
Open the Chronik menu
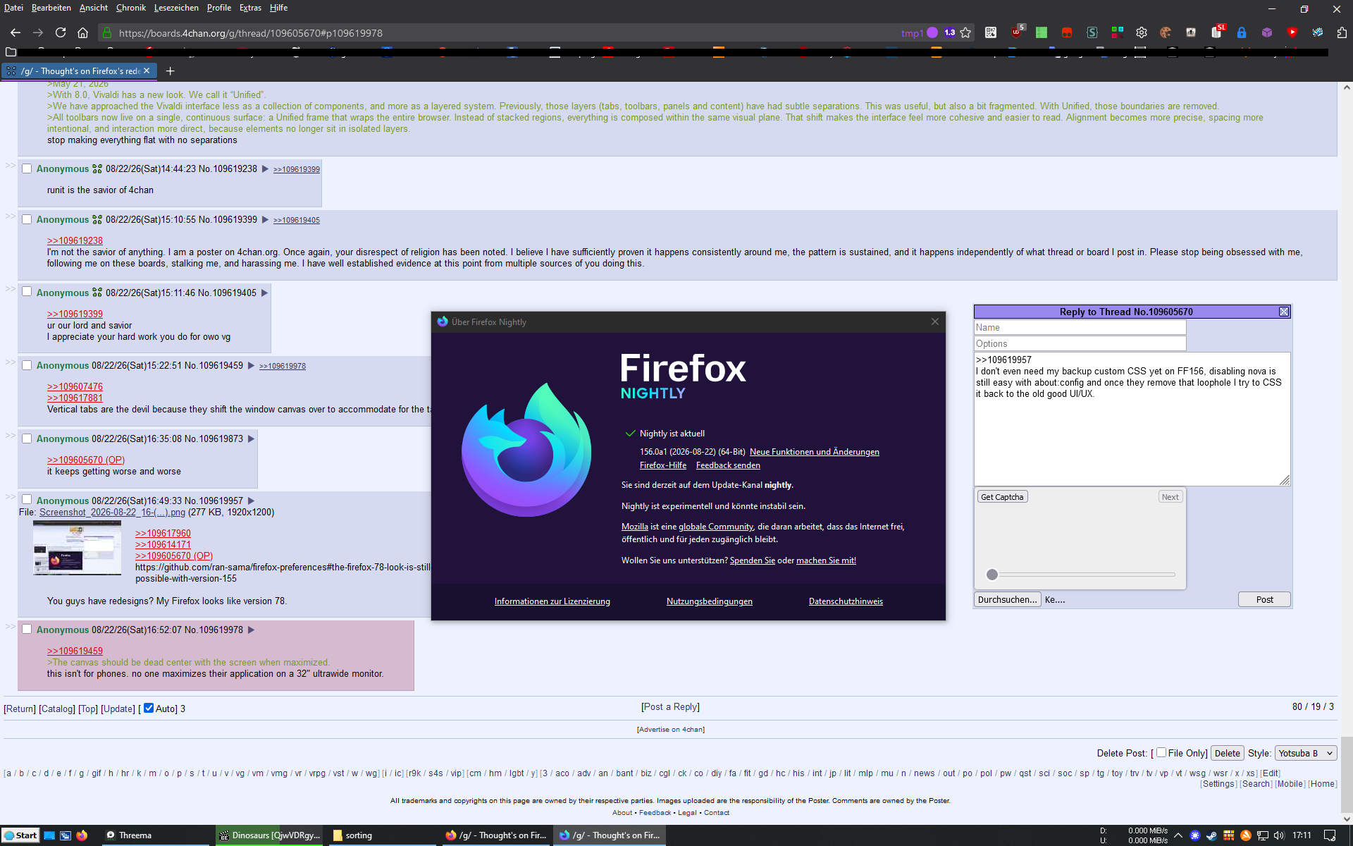[x=131, y=8]
